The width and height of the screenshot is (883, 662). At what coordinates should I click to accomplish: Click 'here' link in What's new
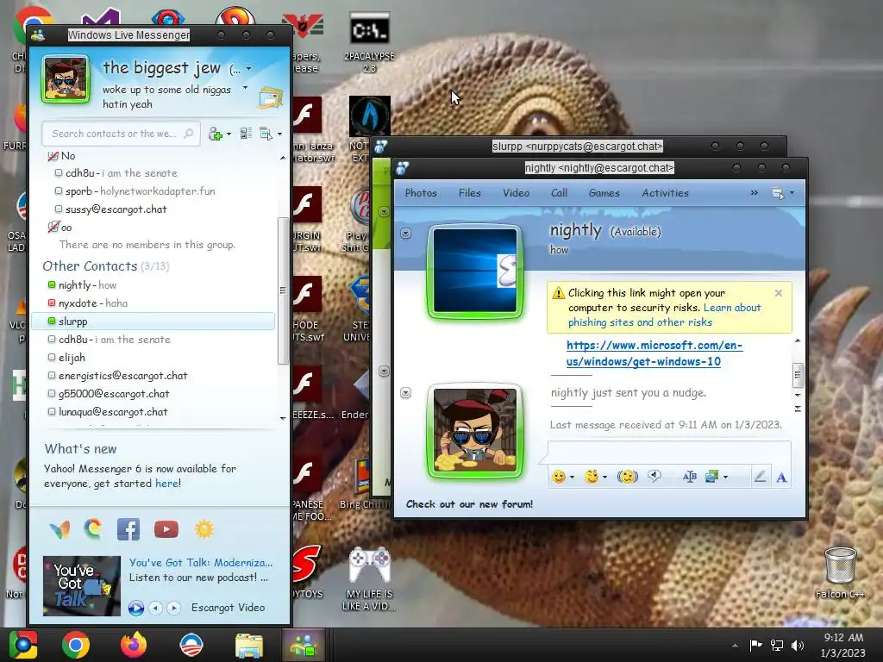click(x=166, y=483)
